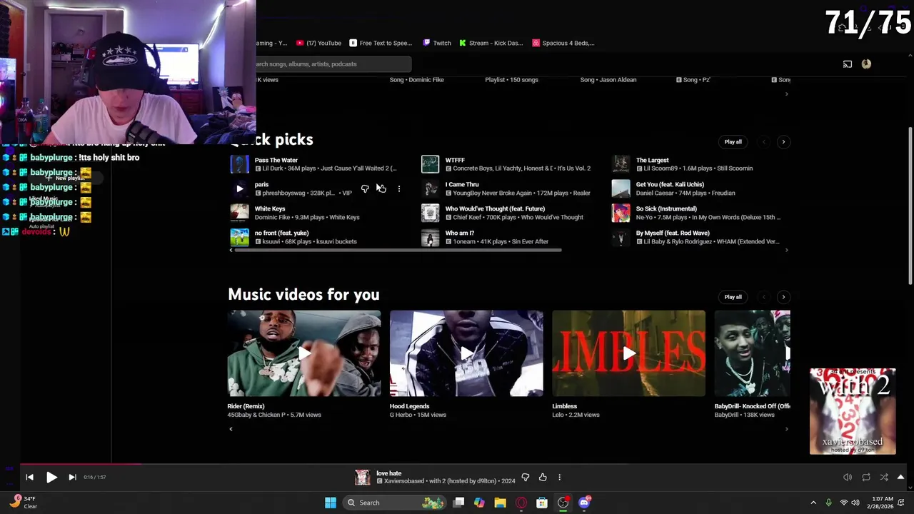The height and width of the screenshot is (514, 914).
Task: Click White Keys song cover art
Action: pyautogui.click(x=239, y=213)
